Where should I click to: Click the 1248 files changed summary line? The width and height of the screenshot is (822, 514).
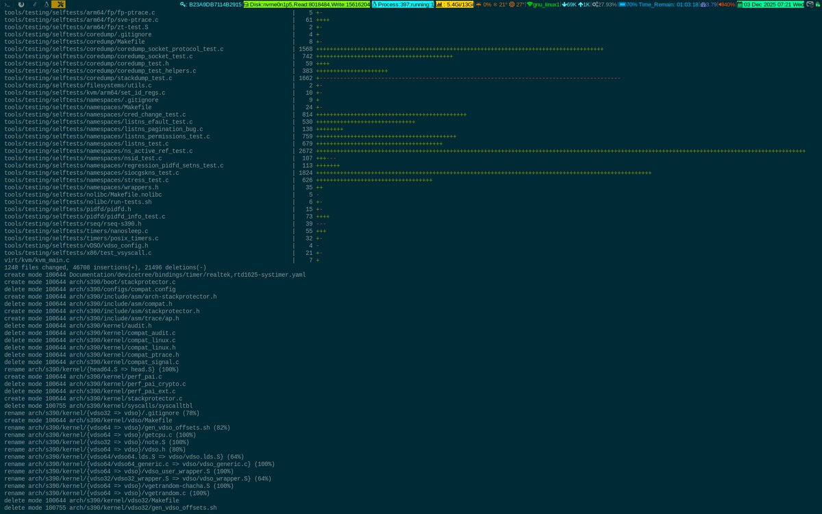pos(105,267)
